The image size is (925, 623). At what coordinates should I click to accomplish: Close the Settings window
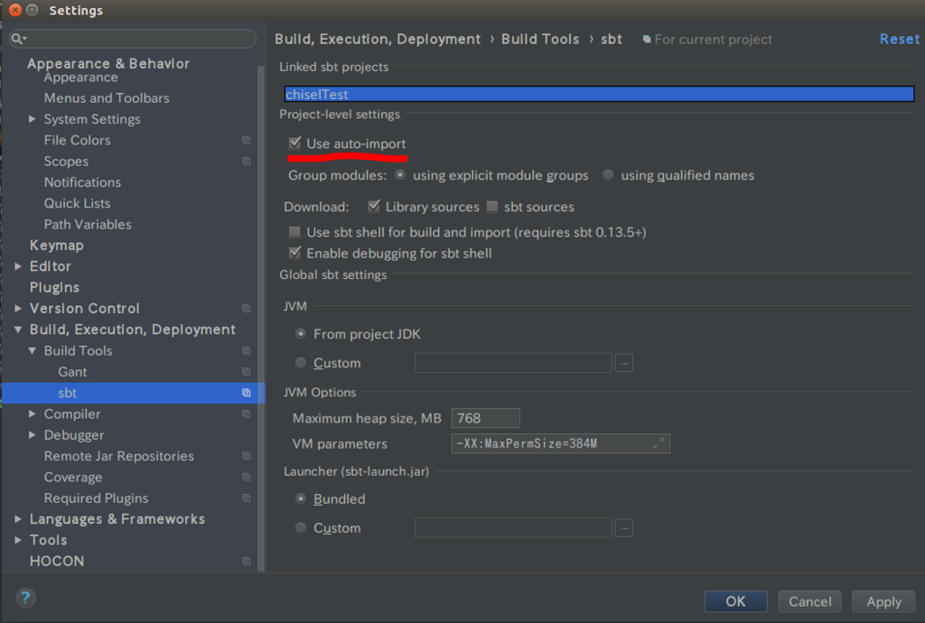point(15,10)
